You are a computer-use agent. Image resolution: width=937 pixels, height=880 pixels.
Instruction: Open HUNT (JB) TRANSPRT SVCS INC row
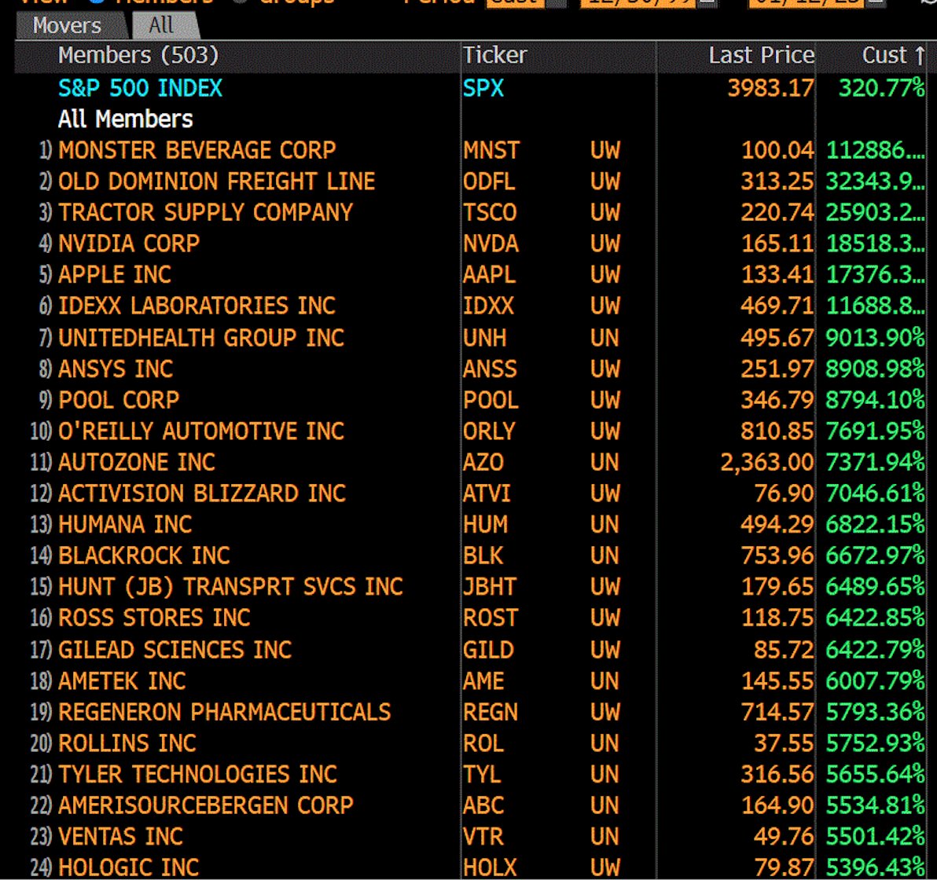point(470,587)
